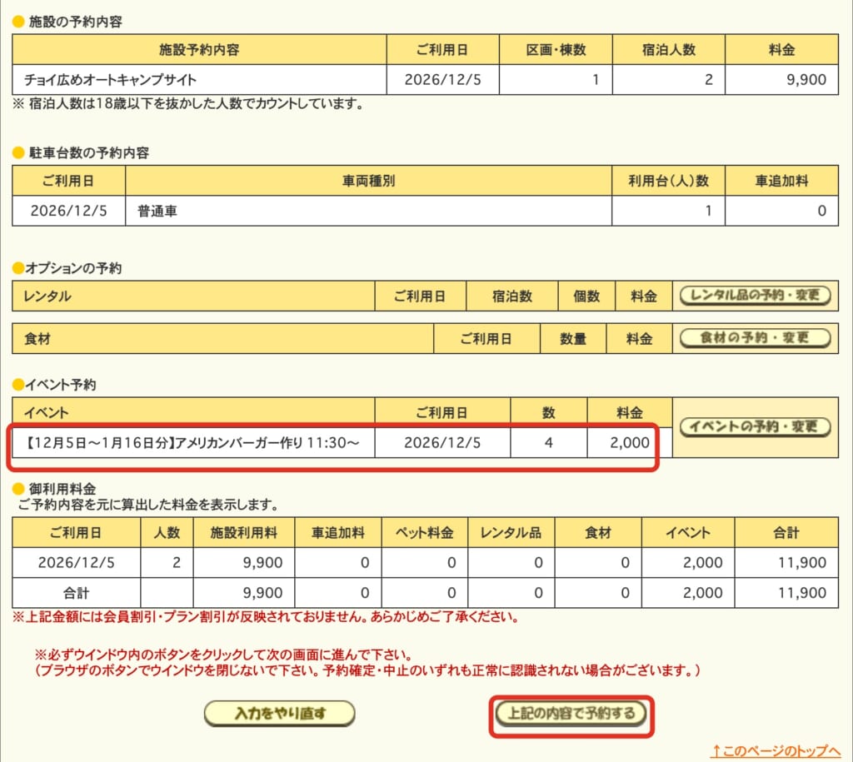Screen dimensions: 853x762
Task: Click the 車両種別 column header
Action: [368, 181]
